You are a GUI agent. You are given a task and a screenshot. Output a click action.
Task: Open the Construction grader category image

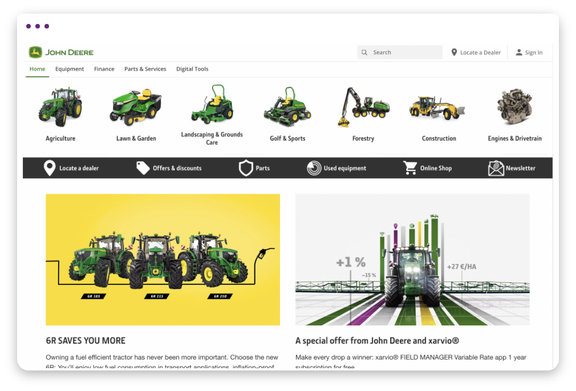point(437,108)
